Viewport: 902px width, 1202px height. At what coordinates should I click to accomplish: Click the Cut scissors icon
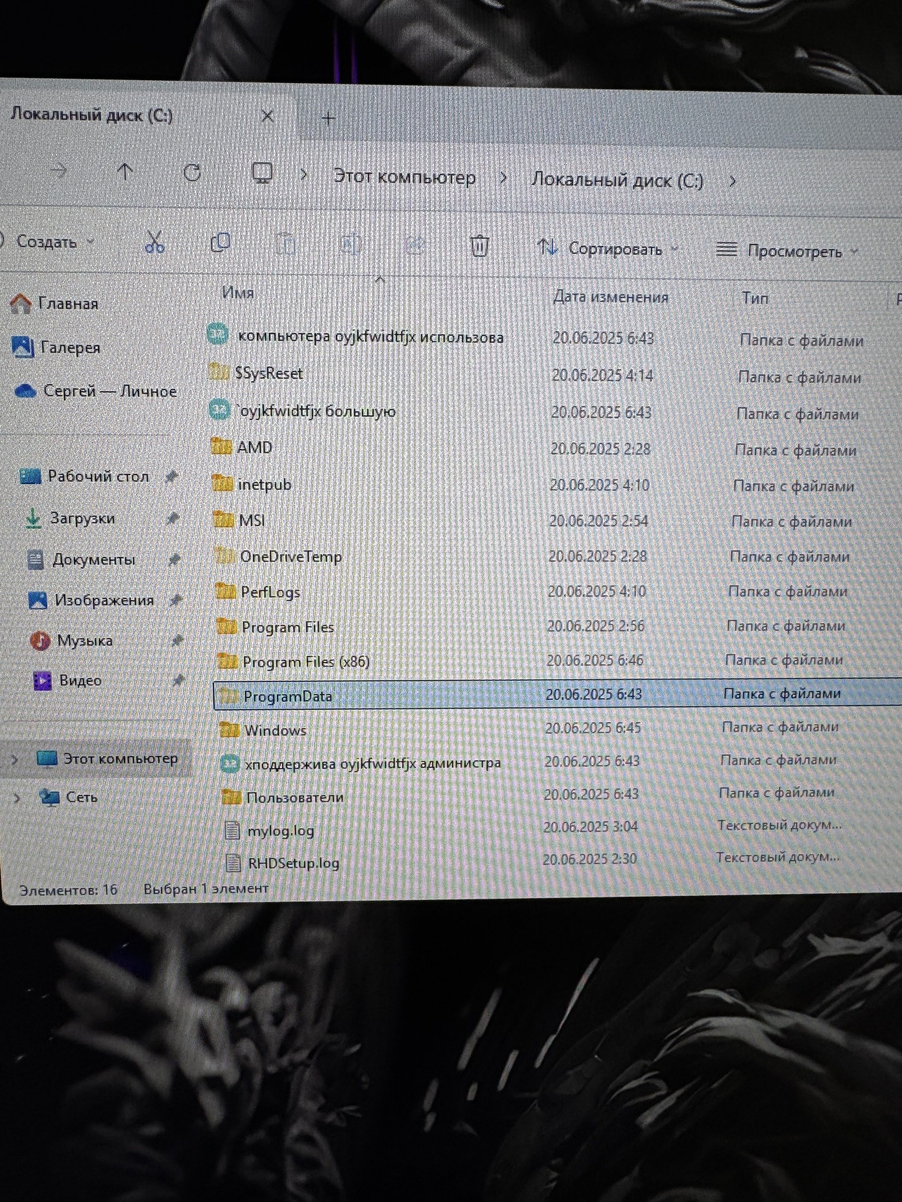[x=155, y=242]
